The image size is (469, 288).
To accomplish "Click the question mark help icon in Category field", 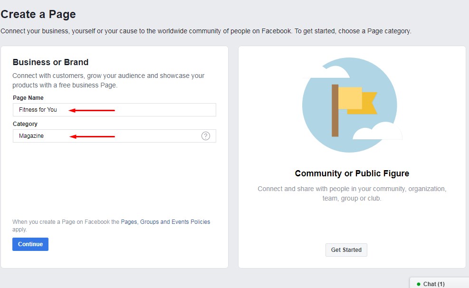I will (x=205, y=136).
